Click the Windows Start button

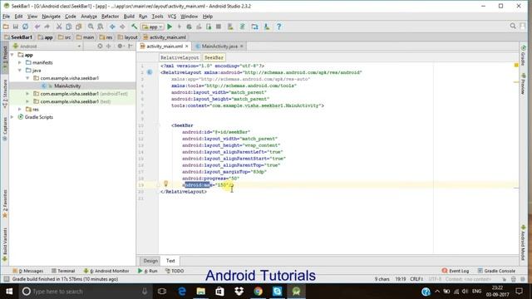point(9,292)
